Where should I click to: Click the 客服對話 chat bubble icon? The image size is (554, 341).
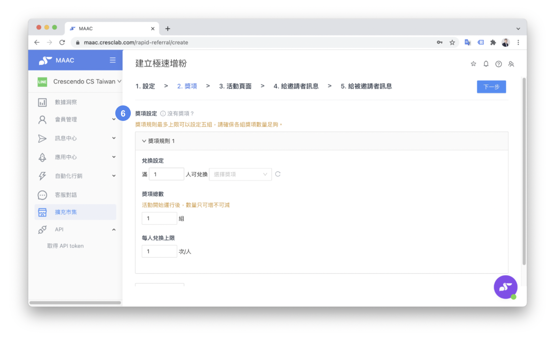pos(42,195)
